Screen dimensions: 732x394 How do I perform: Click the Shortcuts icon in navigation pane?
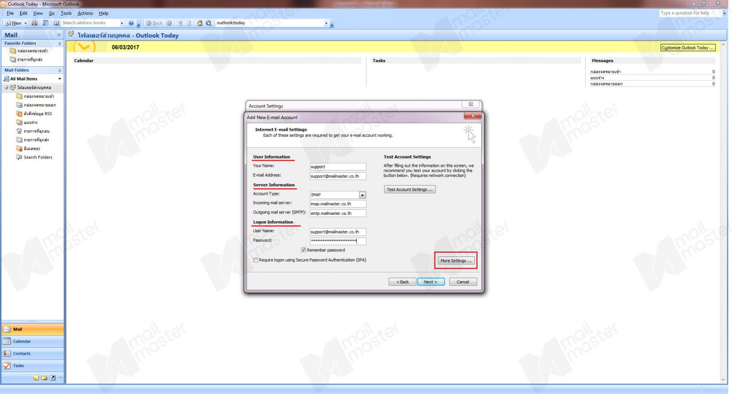click(x=53, y=378)
